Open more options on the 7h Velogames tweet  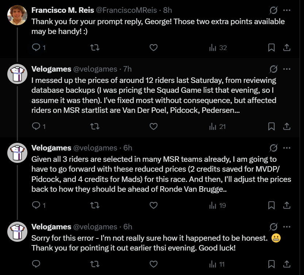point(287,69)
